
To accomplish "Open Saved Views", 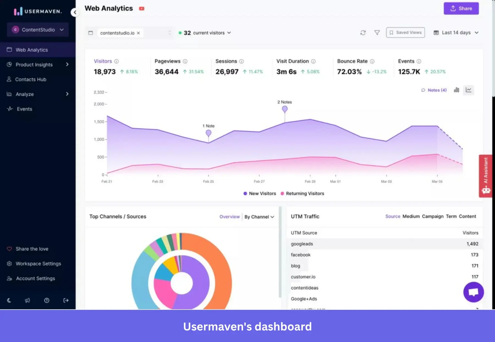I will click(x=405, y=32).
